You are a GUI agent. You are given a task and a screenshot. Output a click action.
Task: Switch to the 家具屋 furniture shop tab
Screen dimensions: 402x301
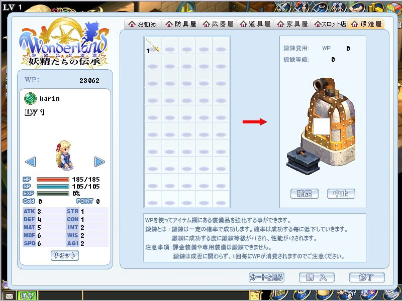tap(292, 24)
